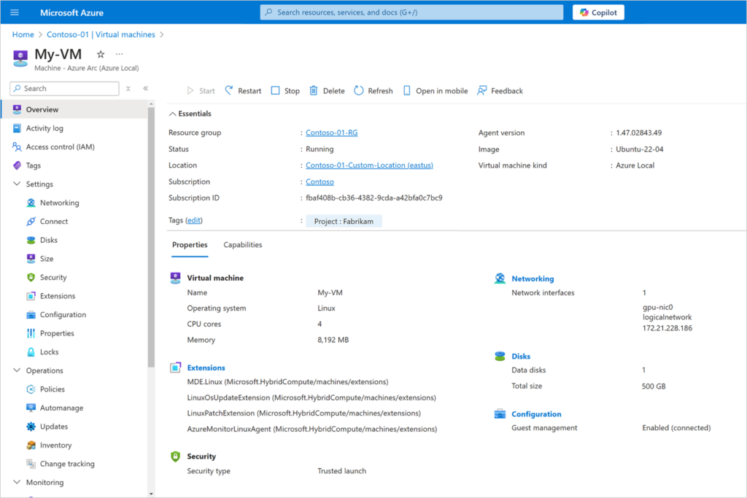Screen dimensions: 747x498
Task: Focus the top resource search bar
Action: (411, 12)
